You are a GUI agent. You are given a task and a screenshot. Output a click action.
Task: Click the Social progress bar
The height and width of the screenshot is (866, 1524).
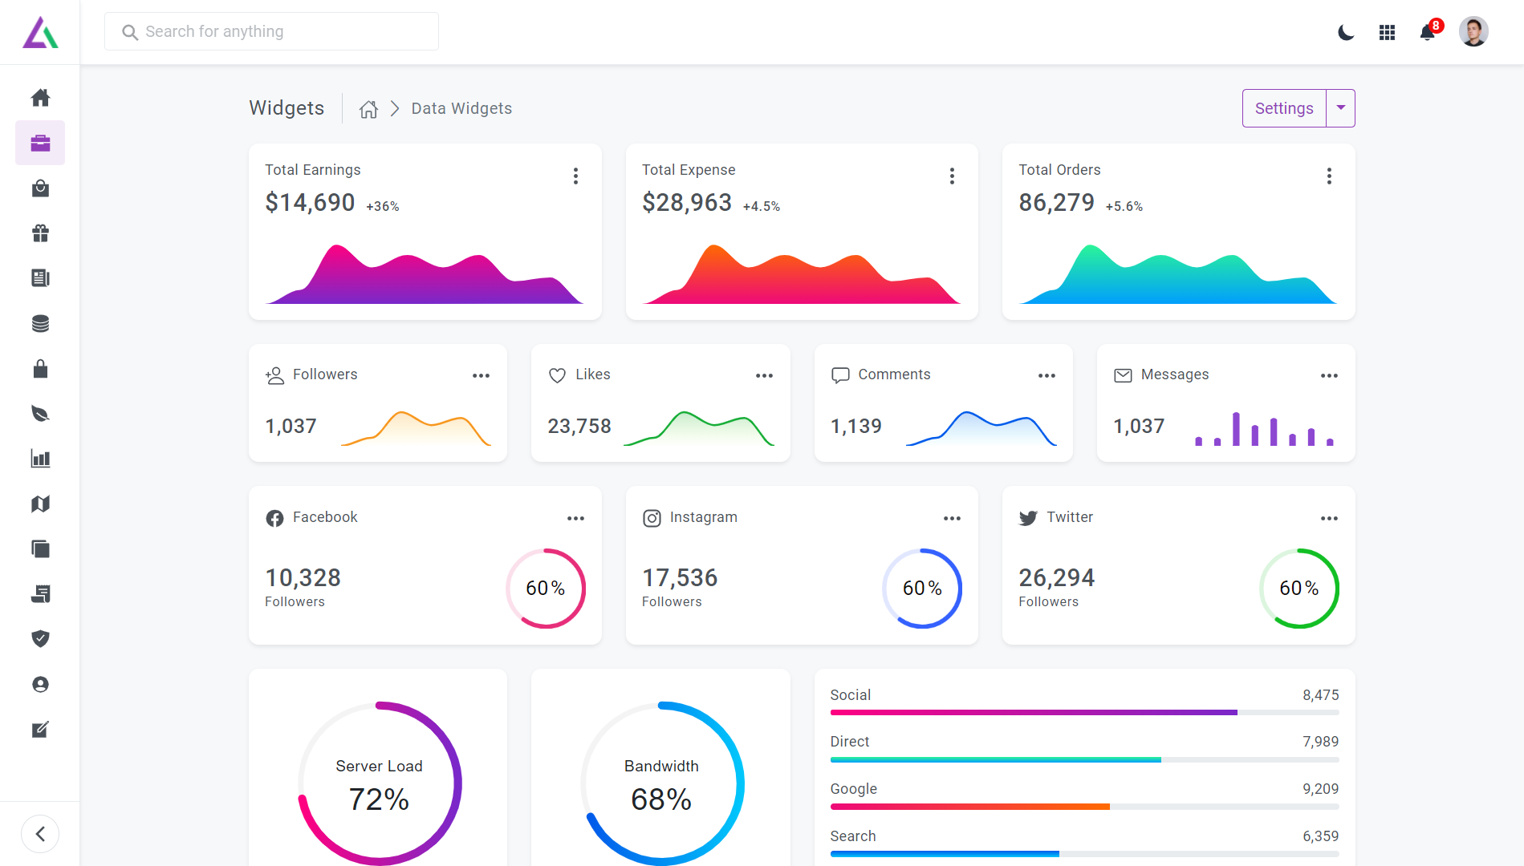(1084, 712)
